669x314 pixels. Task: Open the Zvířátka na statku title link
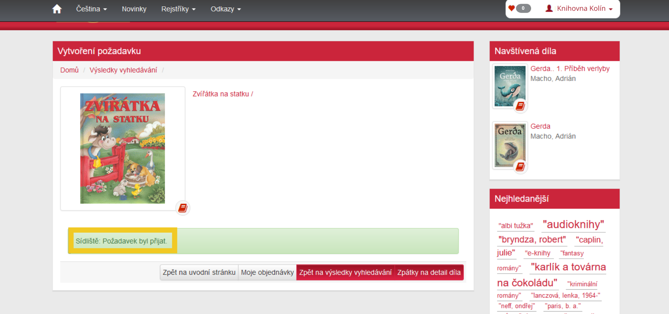tap(223, 94)
